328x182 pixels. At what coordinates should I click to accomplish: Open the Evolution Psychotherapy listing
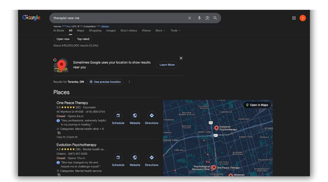[x=76, y=145]
